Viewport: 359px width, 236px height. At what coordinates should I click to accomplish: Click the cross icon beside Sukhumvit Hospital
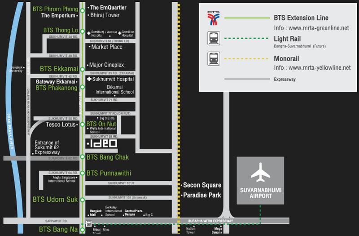[89, 79]
